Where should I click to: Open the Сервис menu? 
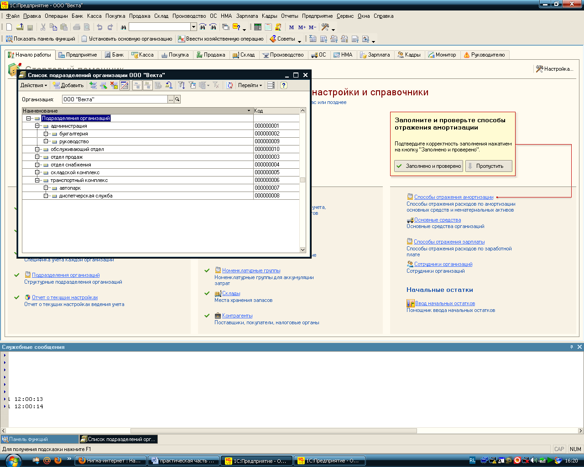click(345, 16)
